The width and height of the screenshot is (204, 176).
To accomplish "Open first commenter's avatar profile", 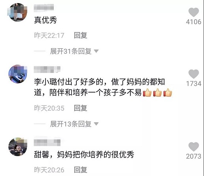I will [x=17, y=12].
